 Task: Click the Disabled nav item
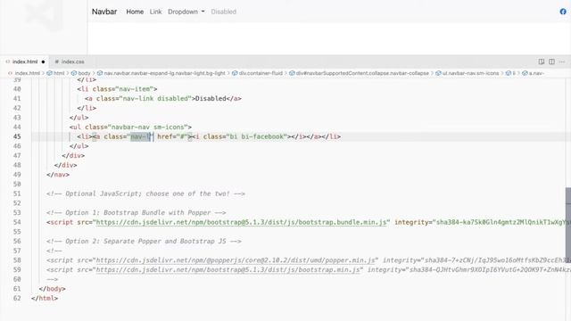224,12
